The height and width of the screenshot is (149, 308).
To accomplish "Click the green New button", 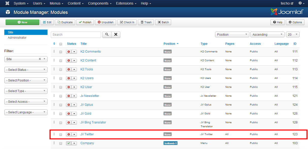I will click(x=22, y=22).
